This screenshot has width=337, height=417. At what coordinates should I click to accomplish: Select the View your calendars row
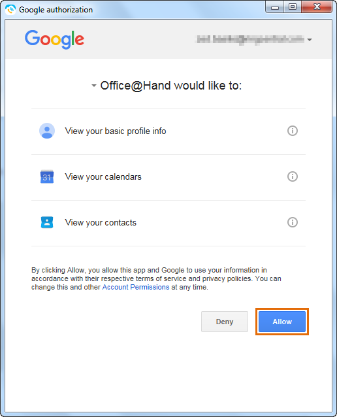168,177
